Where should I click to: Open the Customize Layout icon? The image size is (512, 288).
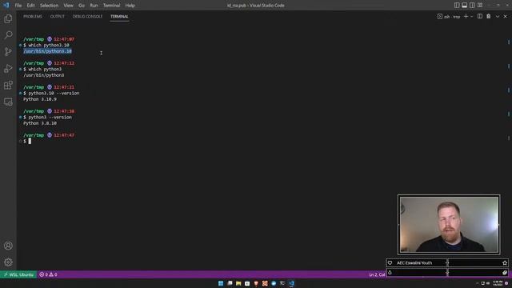coord(480,6)
